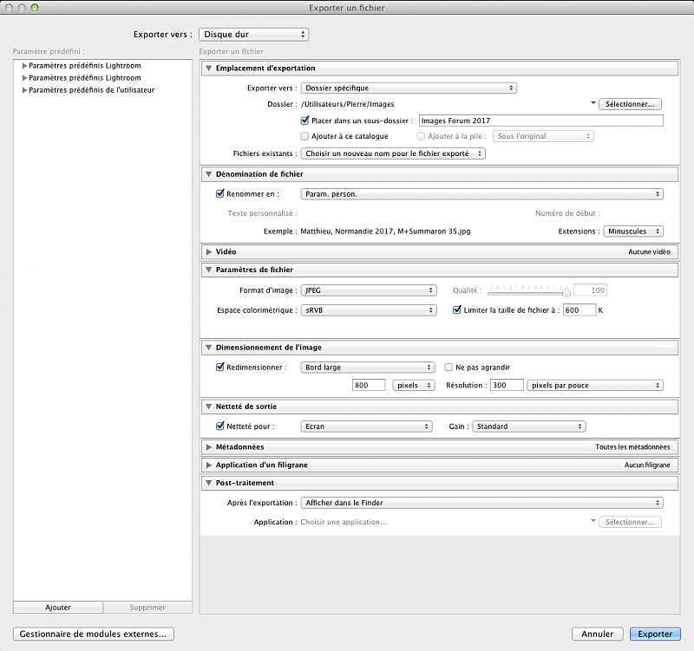
Task: Expand Application d'un filigrane section
Action: (209, 465)
